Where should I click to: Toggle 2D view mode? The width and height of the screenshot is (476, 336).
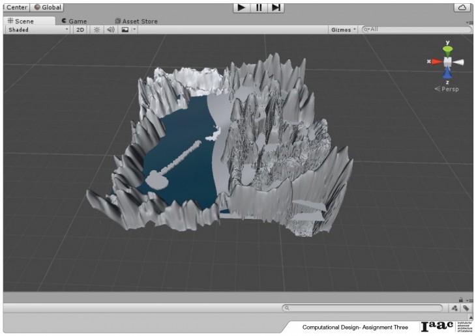[80, 29]
